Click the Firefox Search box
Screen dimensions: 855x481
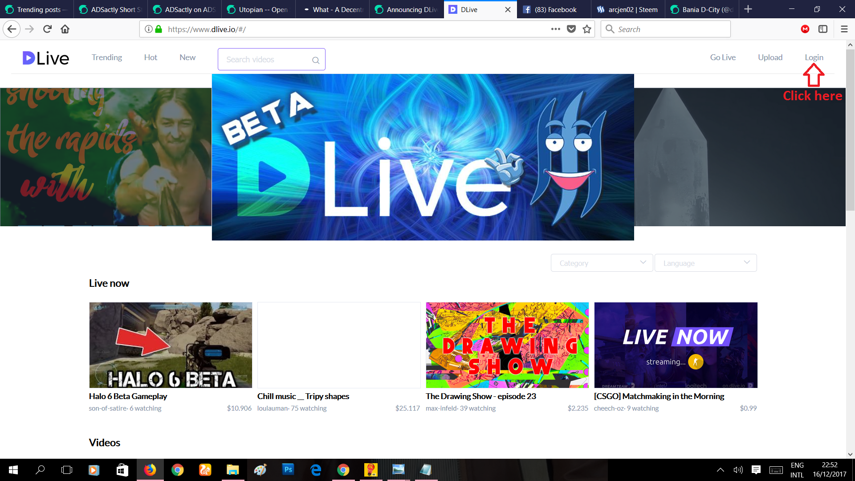(666, 29)
